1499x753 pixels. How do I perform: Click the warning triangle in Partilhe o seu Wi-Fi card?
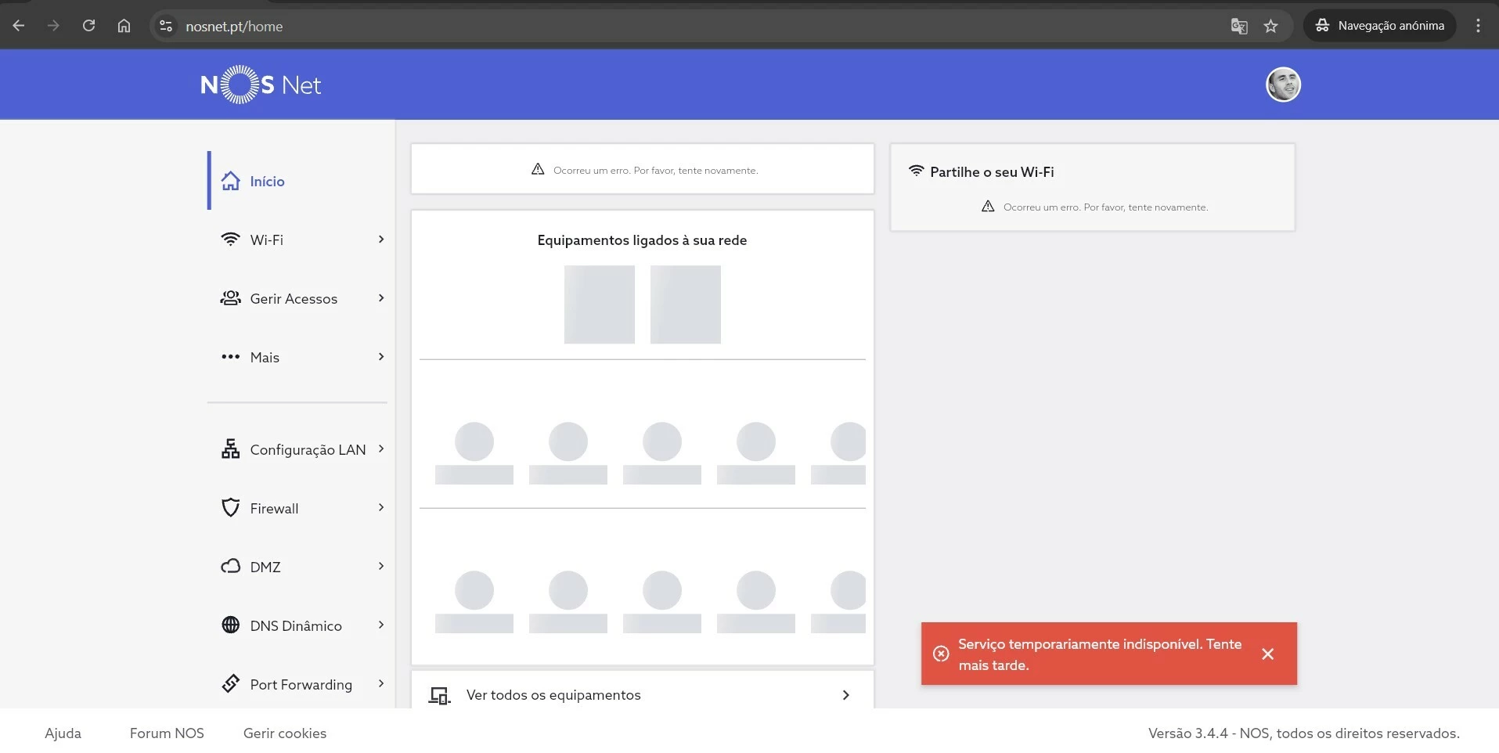pyautogui.click(x=988, y=207)
